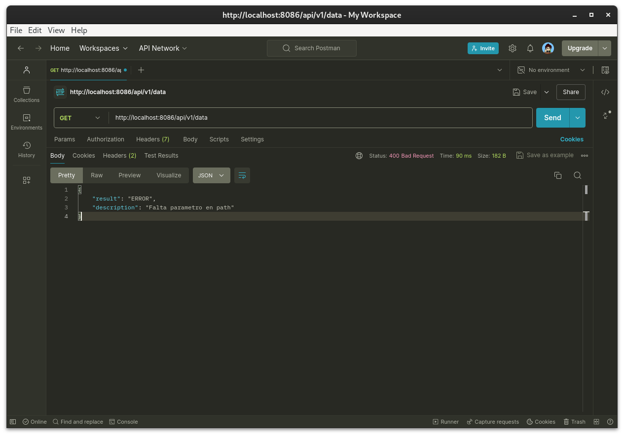Open the settings gear icon

click(x=513, y=48)
